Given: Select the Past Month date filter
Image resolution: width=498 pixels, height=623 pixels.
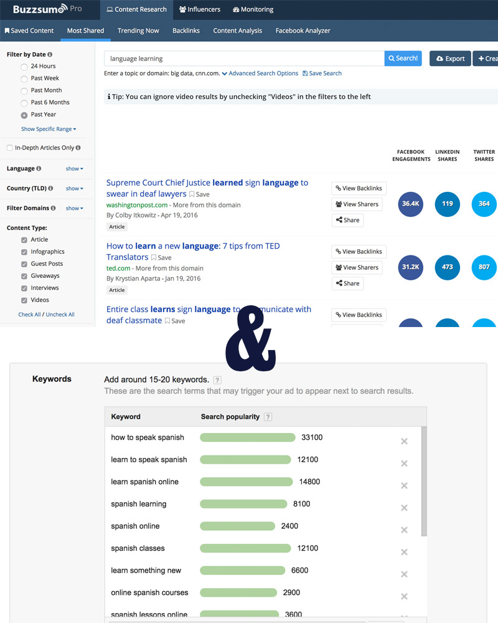Looking at the screenshot, I should pyautogui.click(x=24, y=91).
